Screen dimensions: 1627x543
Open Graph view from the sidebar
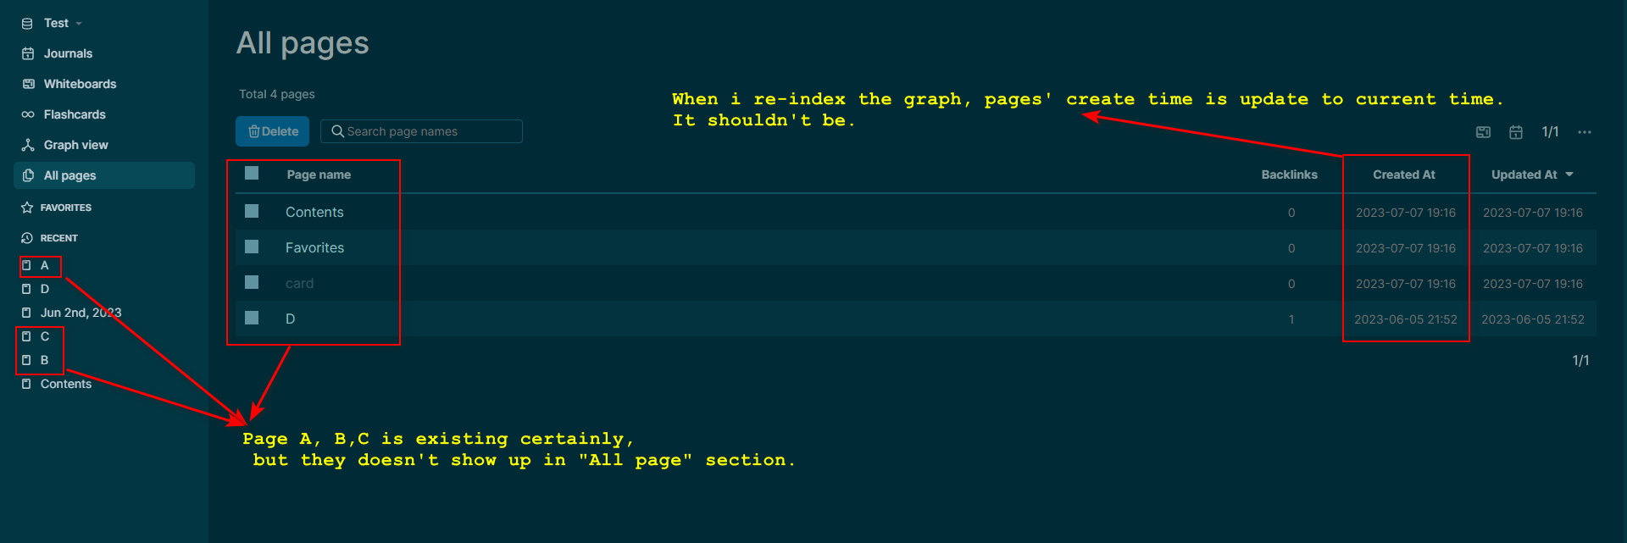point(75,144)
